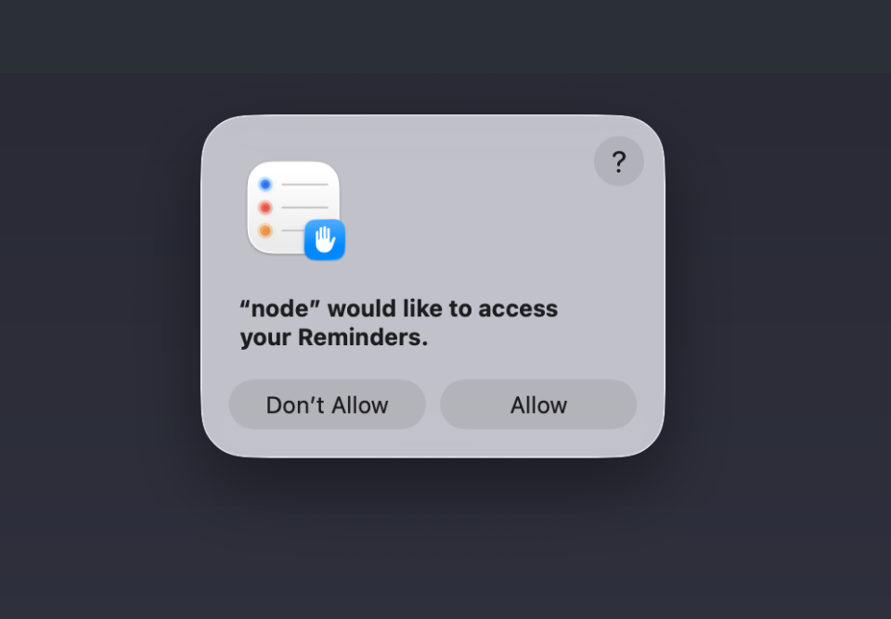
Task: Click the dark background right of the dialog
Action: pos(779,284)
